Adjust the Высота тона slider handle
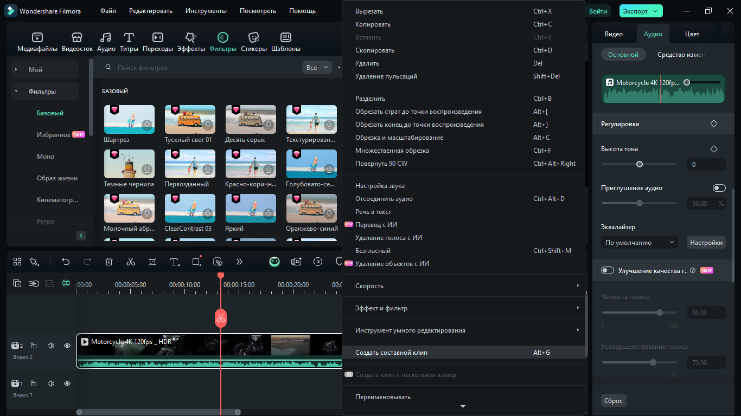This screenshot has height=416, width=741. click(x=640, y=164)
